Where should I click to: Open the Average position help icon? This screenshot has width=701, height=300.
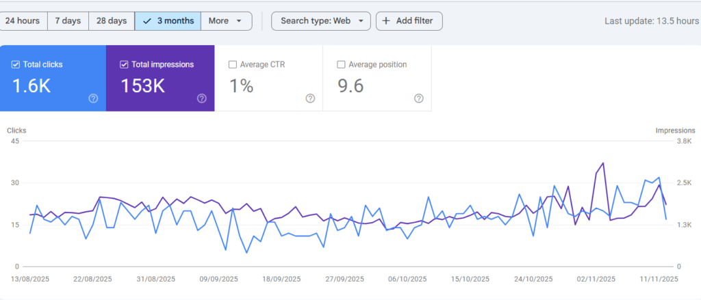(x=418, y=98)
